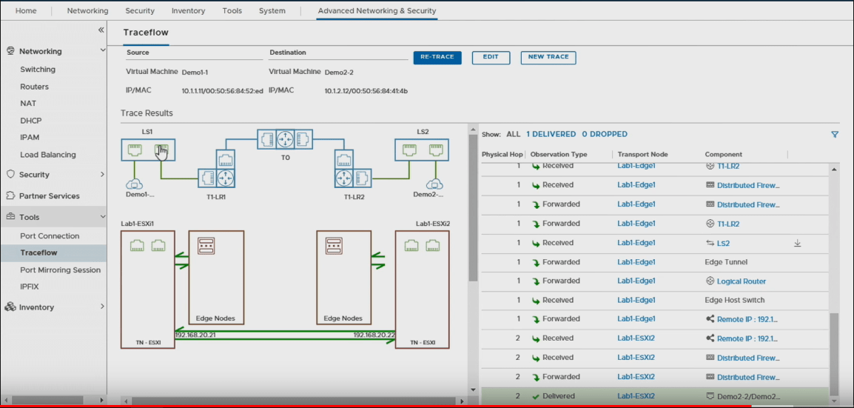Select the T1-LR2 router icon in diagram
854x408 pixels.
point(343,178)
